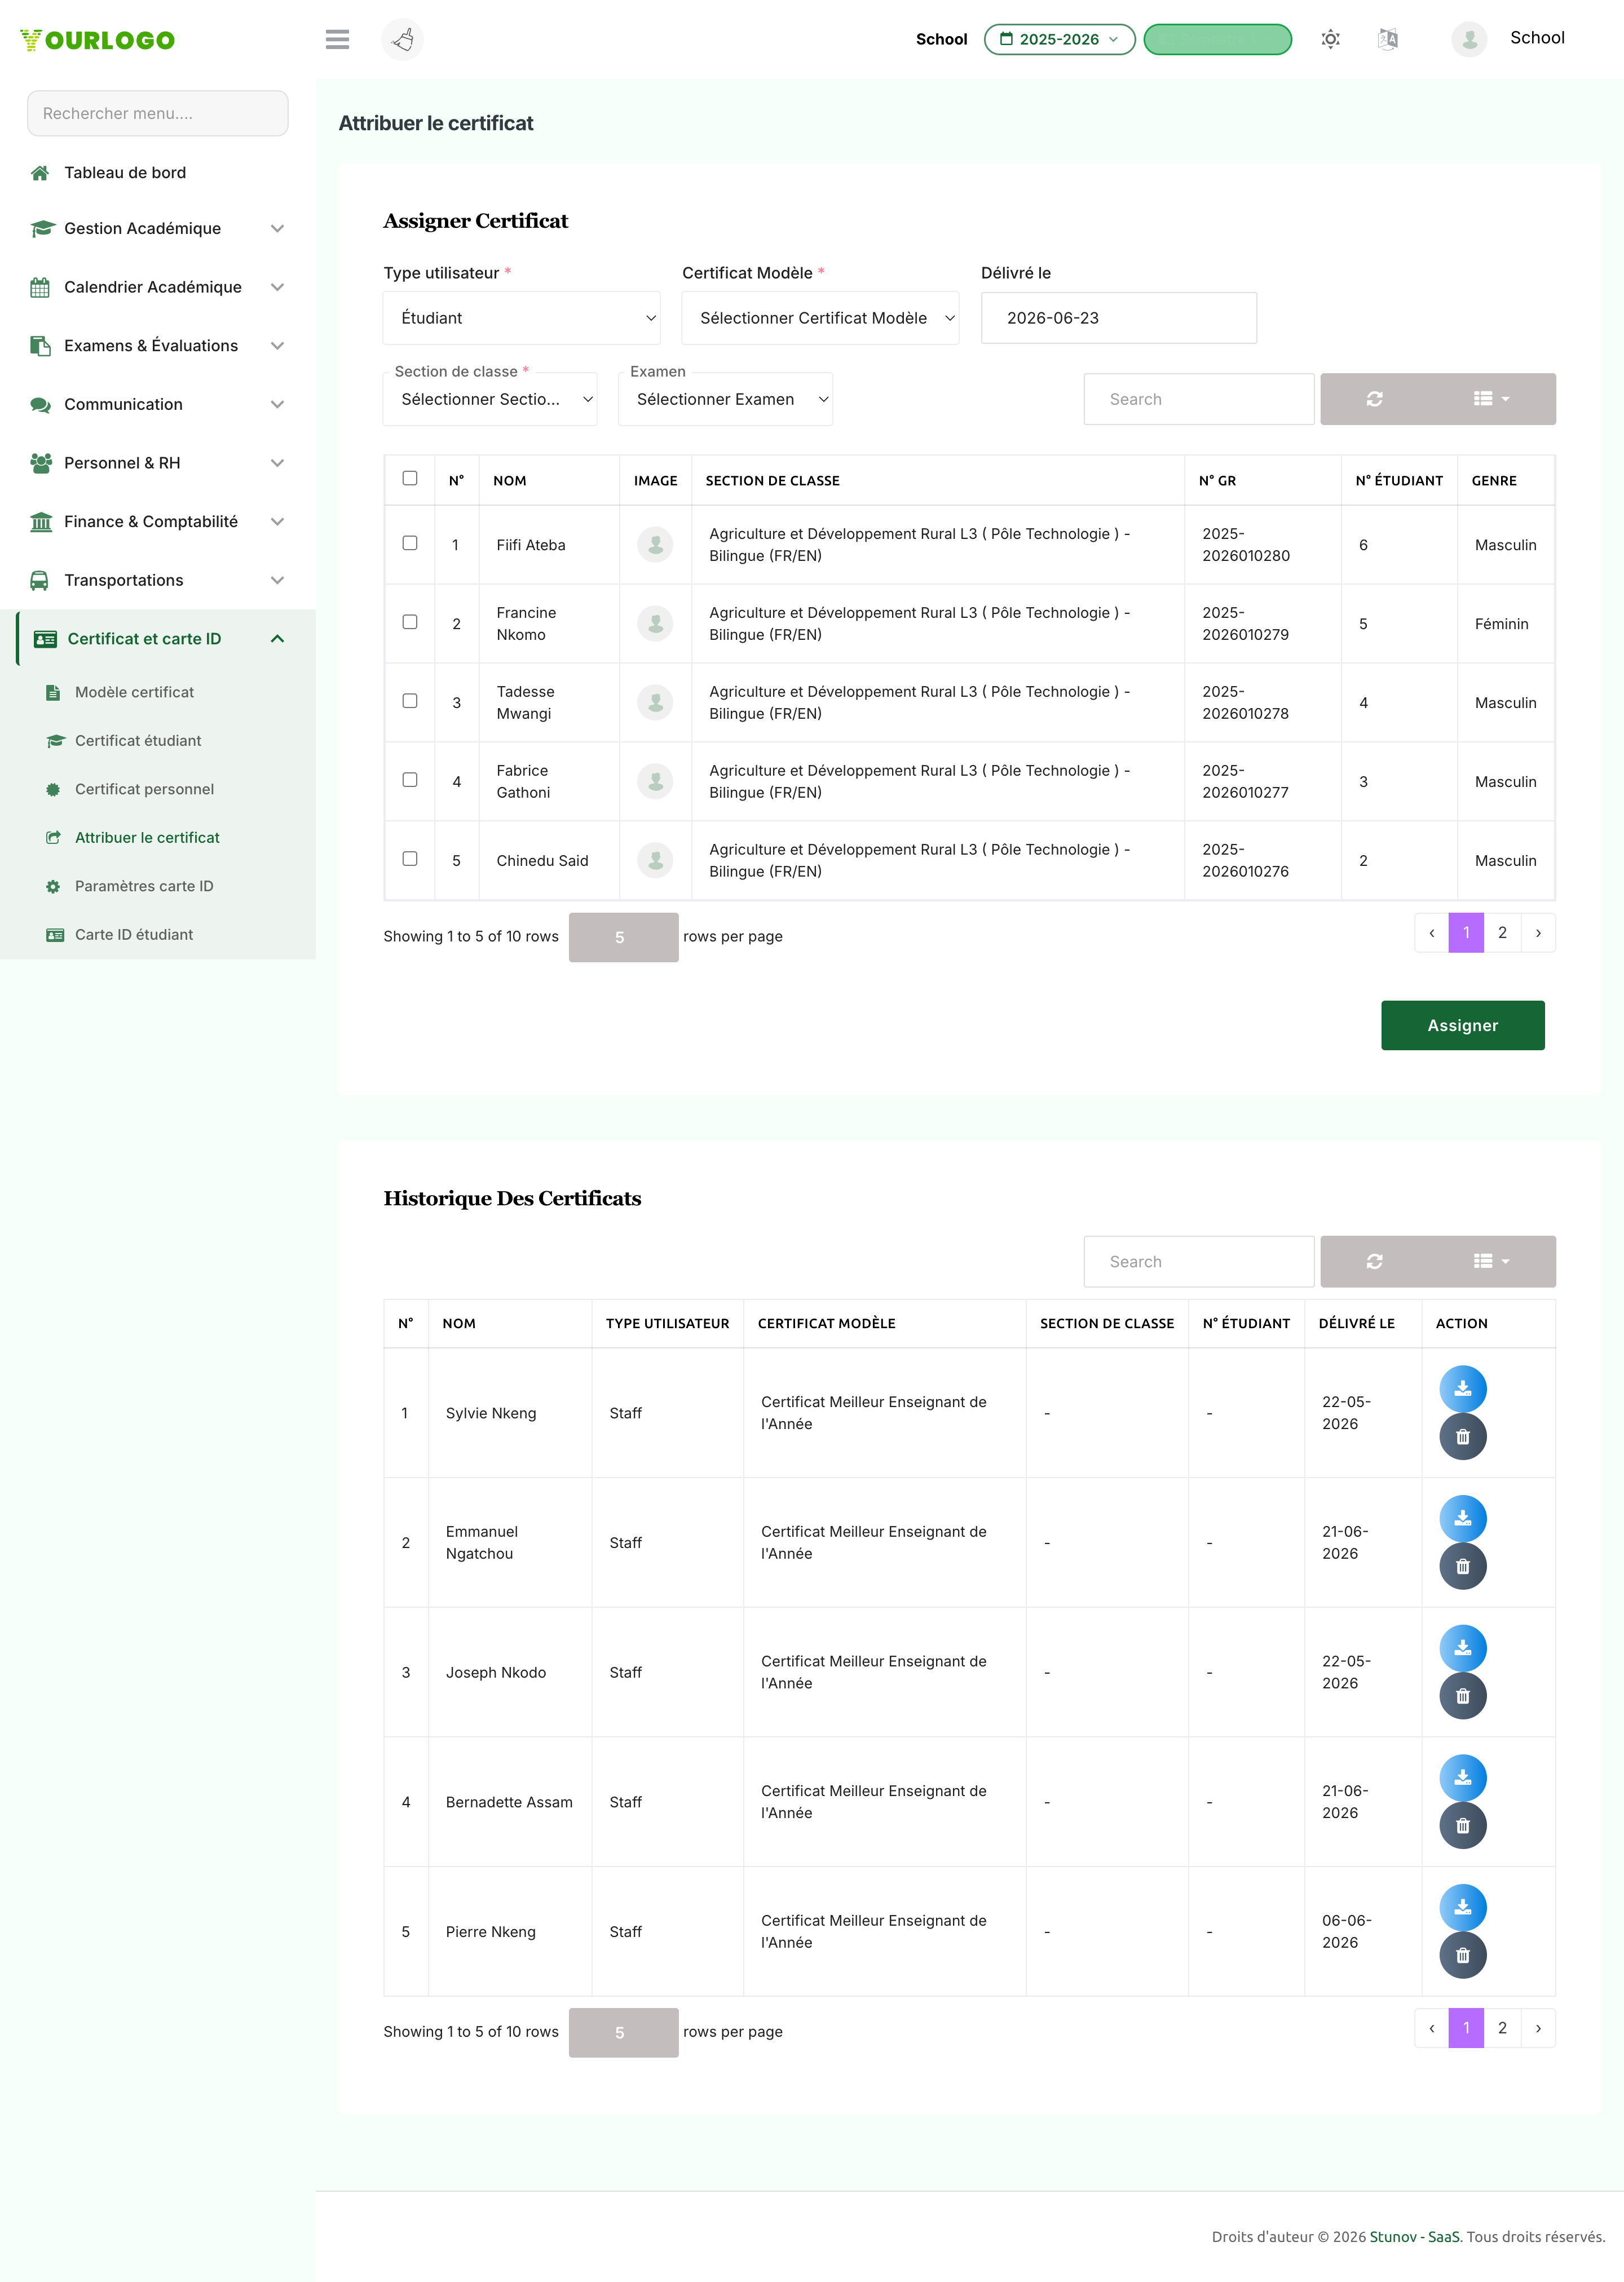Check the Tadesse Mwangi row
1624x2282 pixels.
(x=410, y=702)
